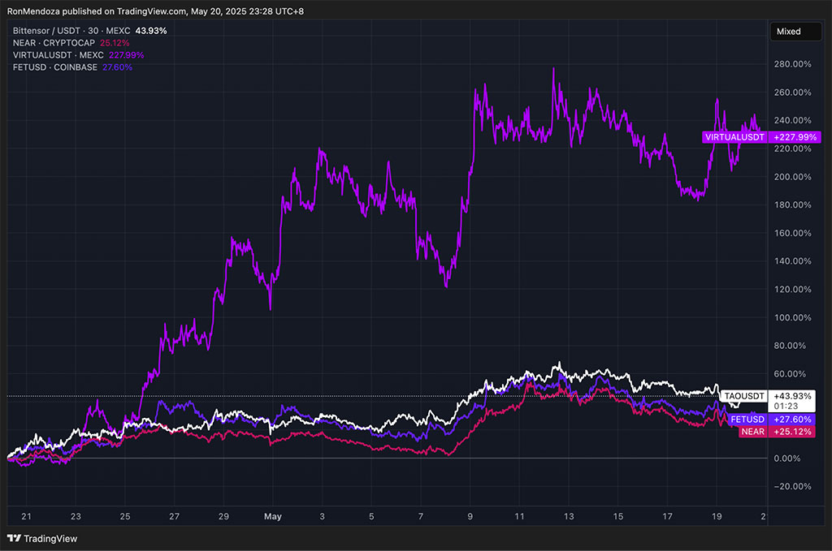
Task: Click 0.00% on the price axis
Action: (x=786, y=458)
